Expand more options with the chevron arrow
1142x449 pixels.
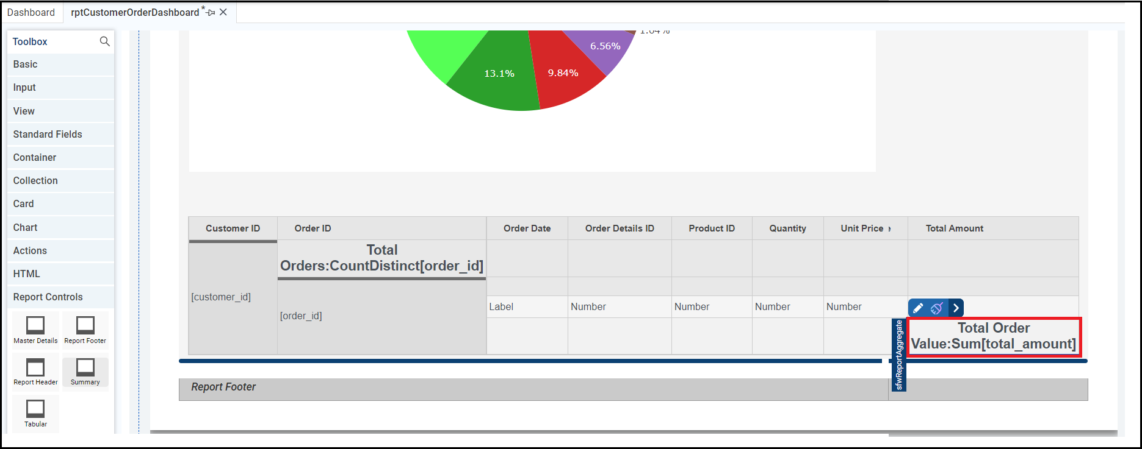(956, 308)
